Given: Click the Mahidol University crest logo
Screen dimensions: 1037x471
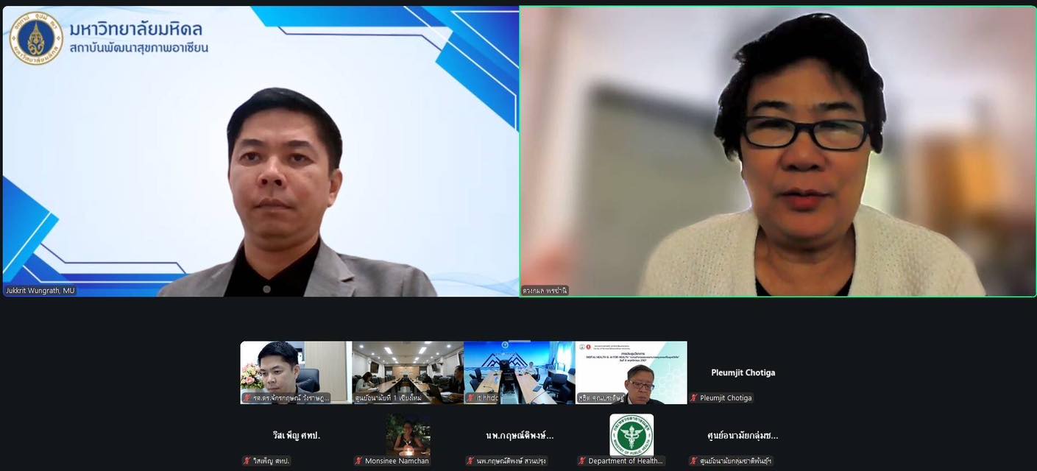Looking at the screenshot, I should click(x=35, y=38).
